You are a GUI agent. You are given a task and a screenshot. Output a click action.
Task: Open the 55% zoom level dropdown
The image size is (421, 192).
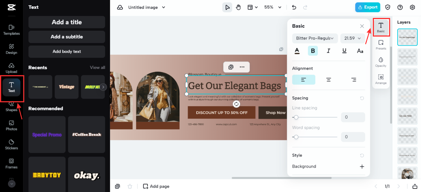coord(273,7)
